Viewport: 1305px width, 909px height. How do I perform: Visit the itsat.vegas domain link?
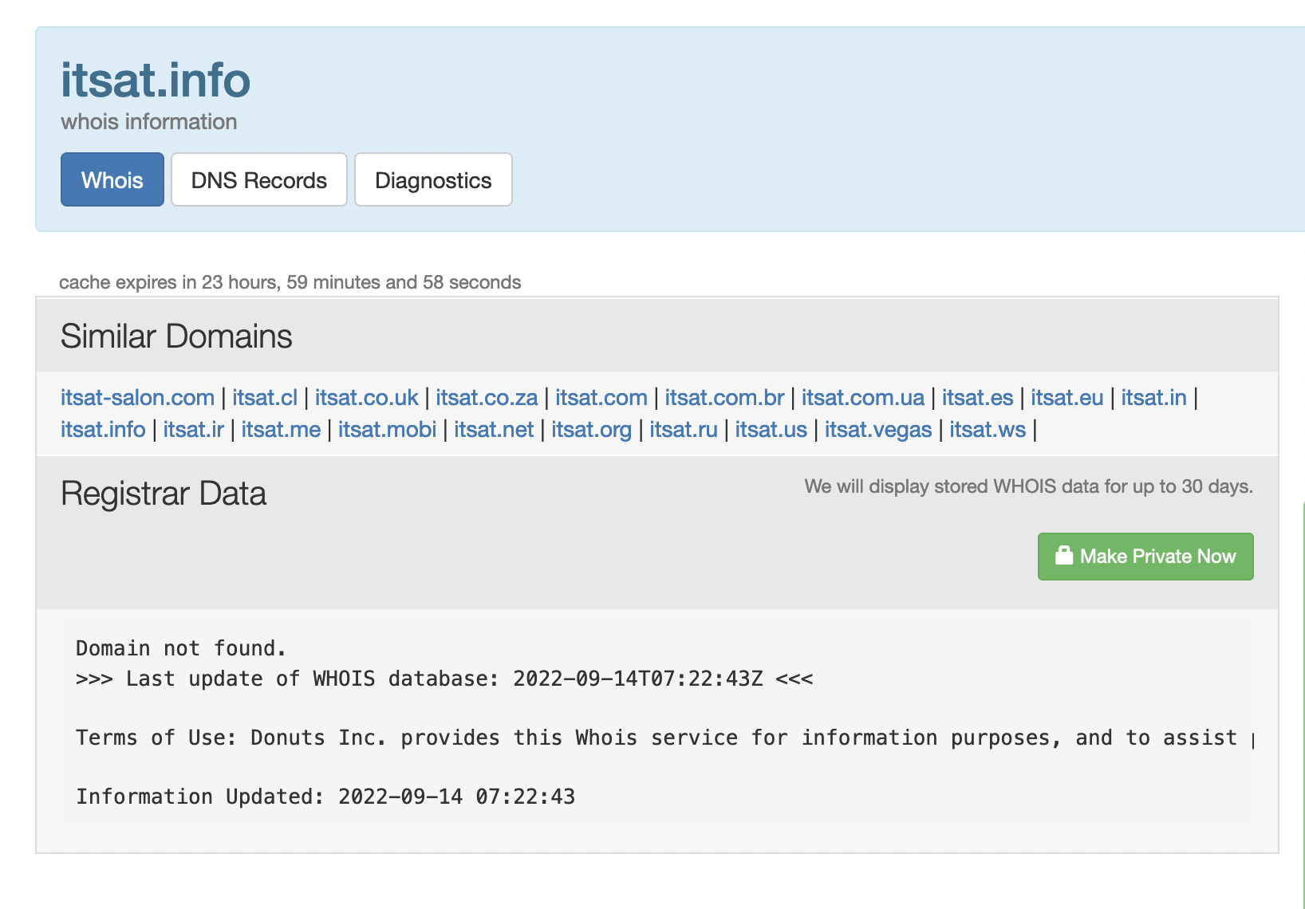877,429
